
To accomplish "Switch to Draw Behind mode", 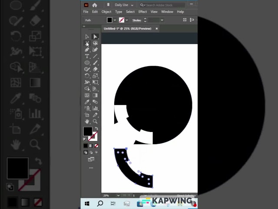I will (x=91, y=152).
